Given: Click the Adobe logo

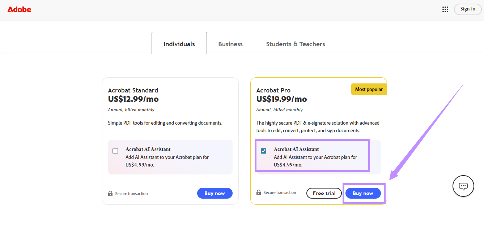Looking at the screenshot, I should (19, 9).
